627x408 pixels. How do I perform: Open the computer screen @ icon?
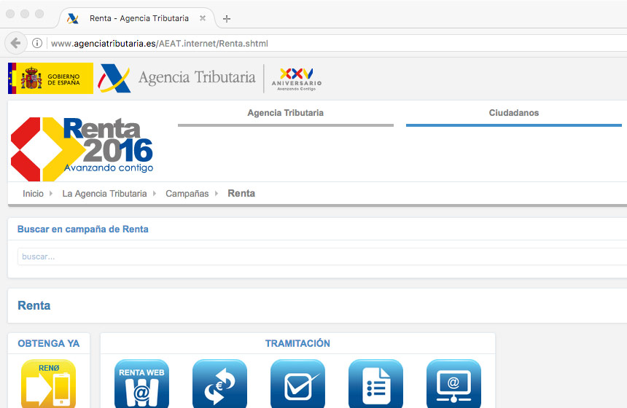coord(453,384)
